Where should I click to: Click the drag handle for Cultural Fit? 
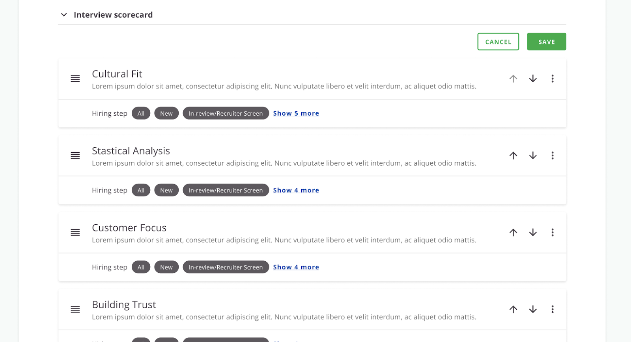[x=75, y=79]
